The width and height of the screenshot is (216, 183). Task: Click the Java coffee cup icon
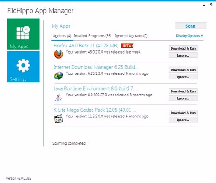[58, 98]
